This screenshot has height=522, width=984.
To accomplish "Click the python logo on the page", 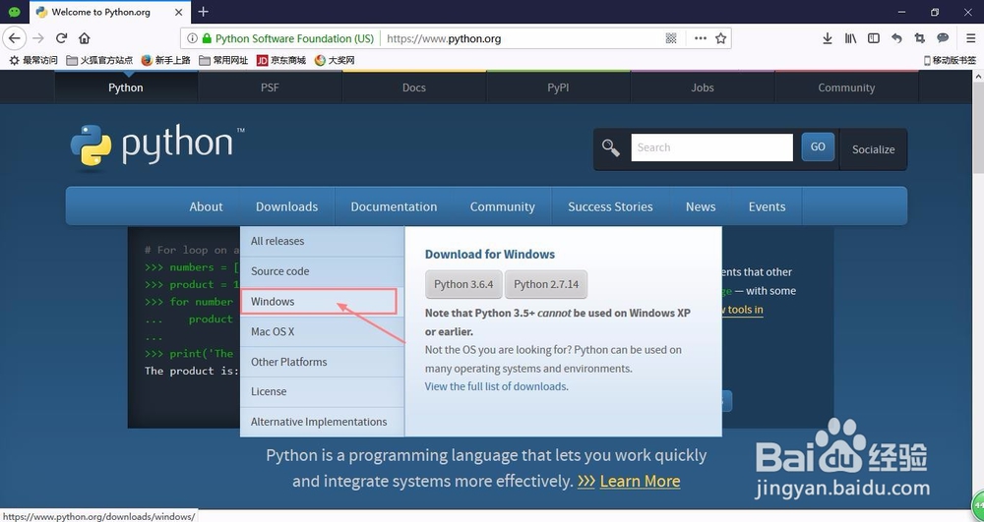I will coord(157,146).
